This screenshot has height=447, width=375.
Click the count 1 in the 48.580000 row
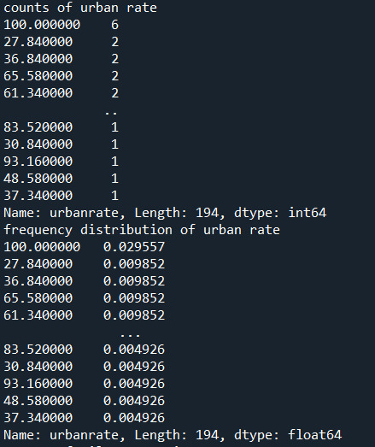point(114,179)
